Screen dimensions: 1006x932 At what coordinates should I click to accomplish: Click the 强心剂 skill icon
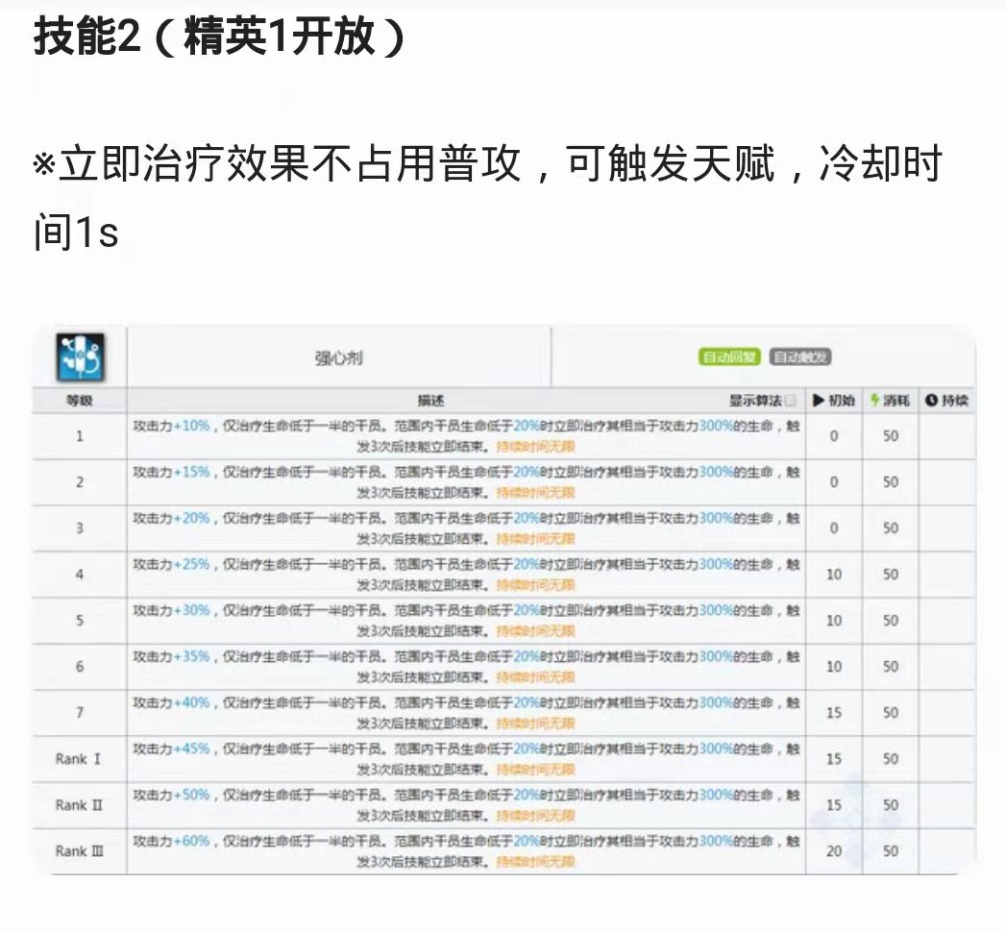(80, 357)
